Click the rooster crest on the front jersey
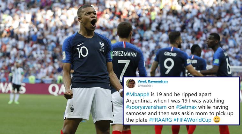The image size is (242, 134). [102, 44]
